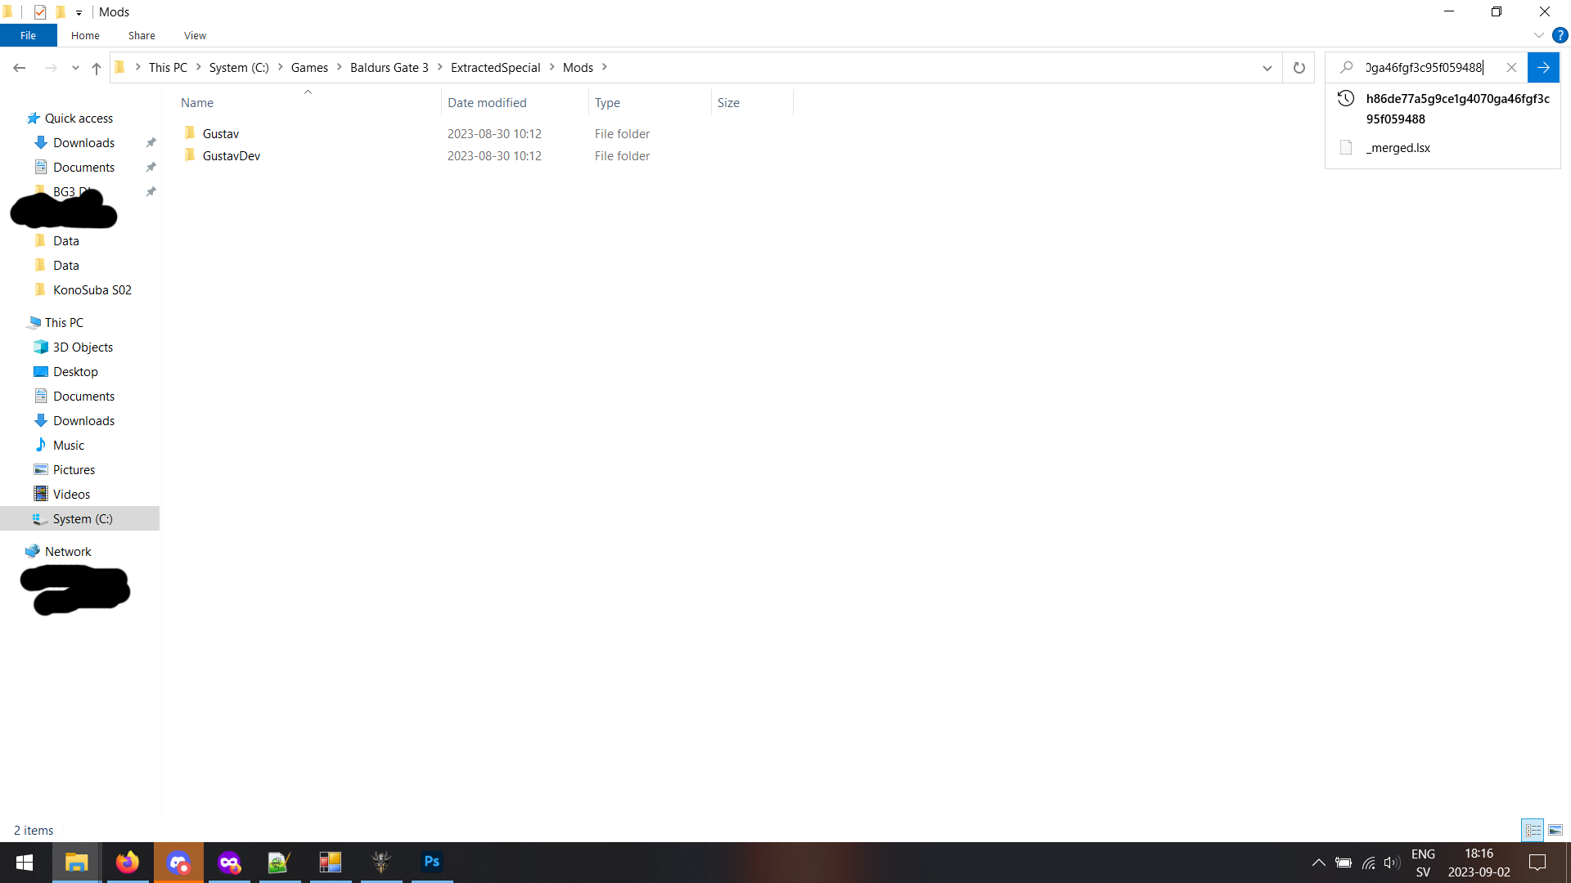Viewport: 1571px width, 883px height.
Task: Click ExtractedSpecial breadcrumb segment
Action: (496, 68)
